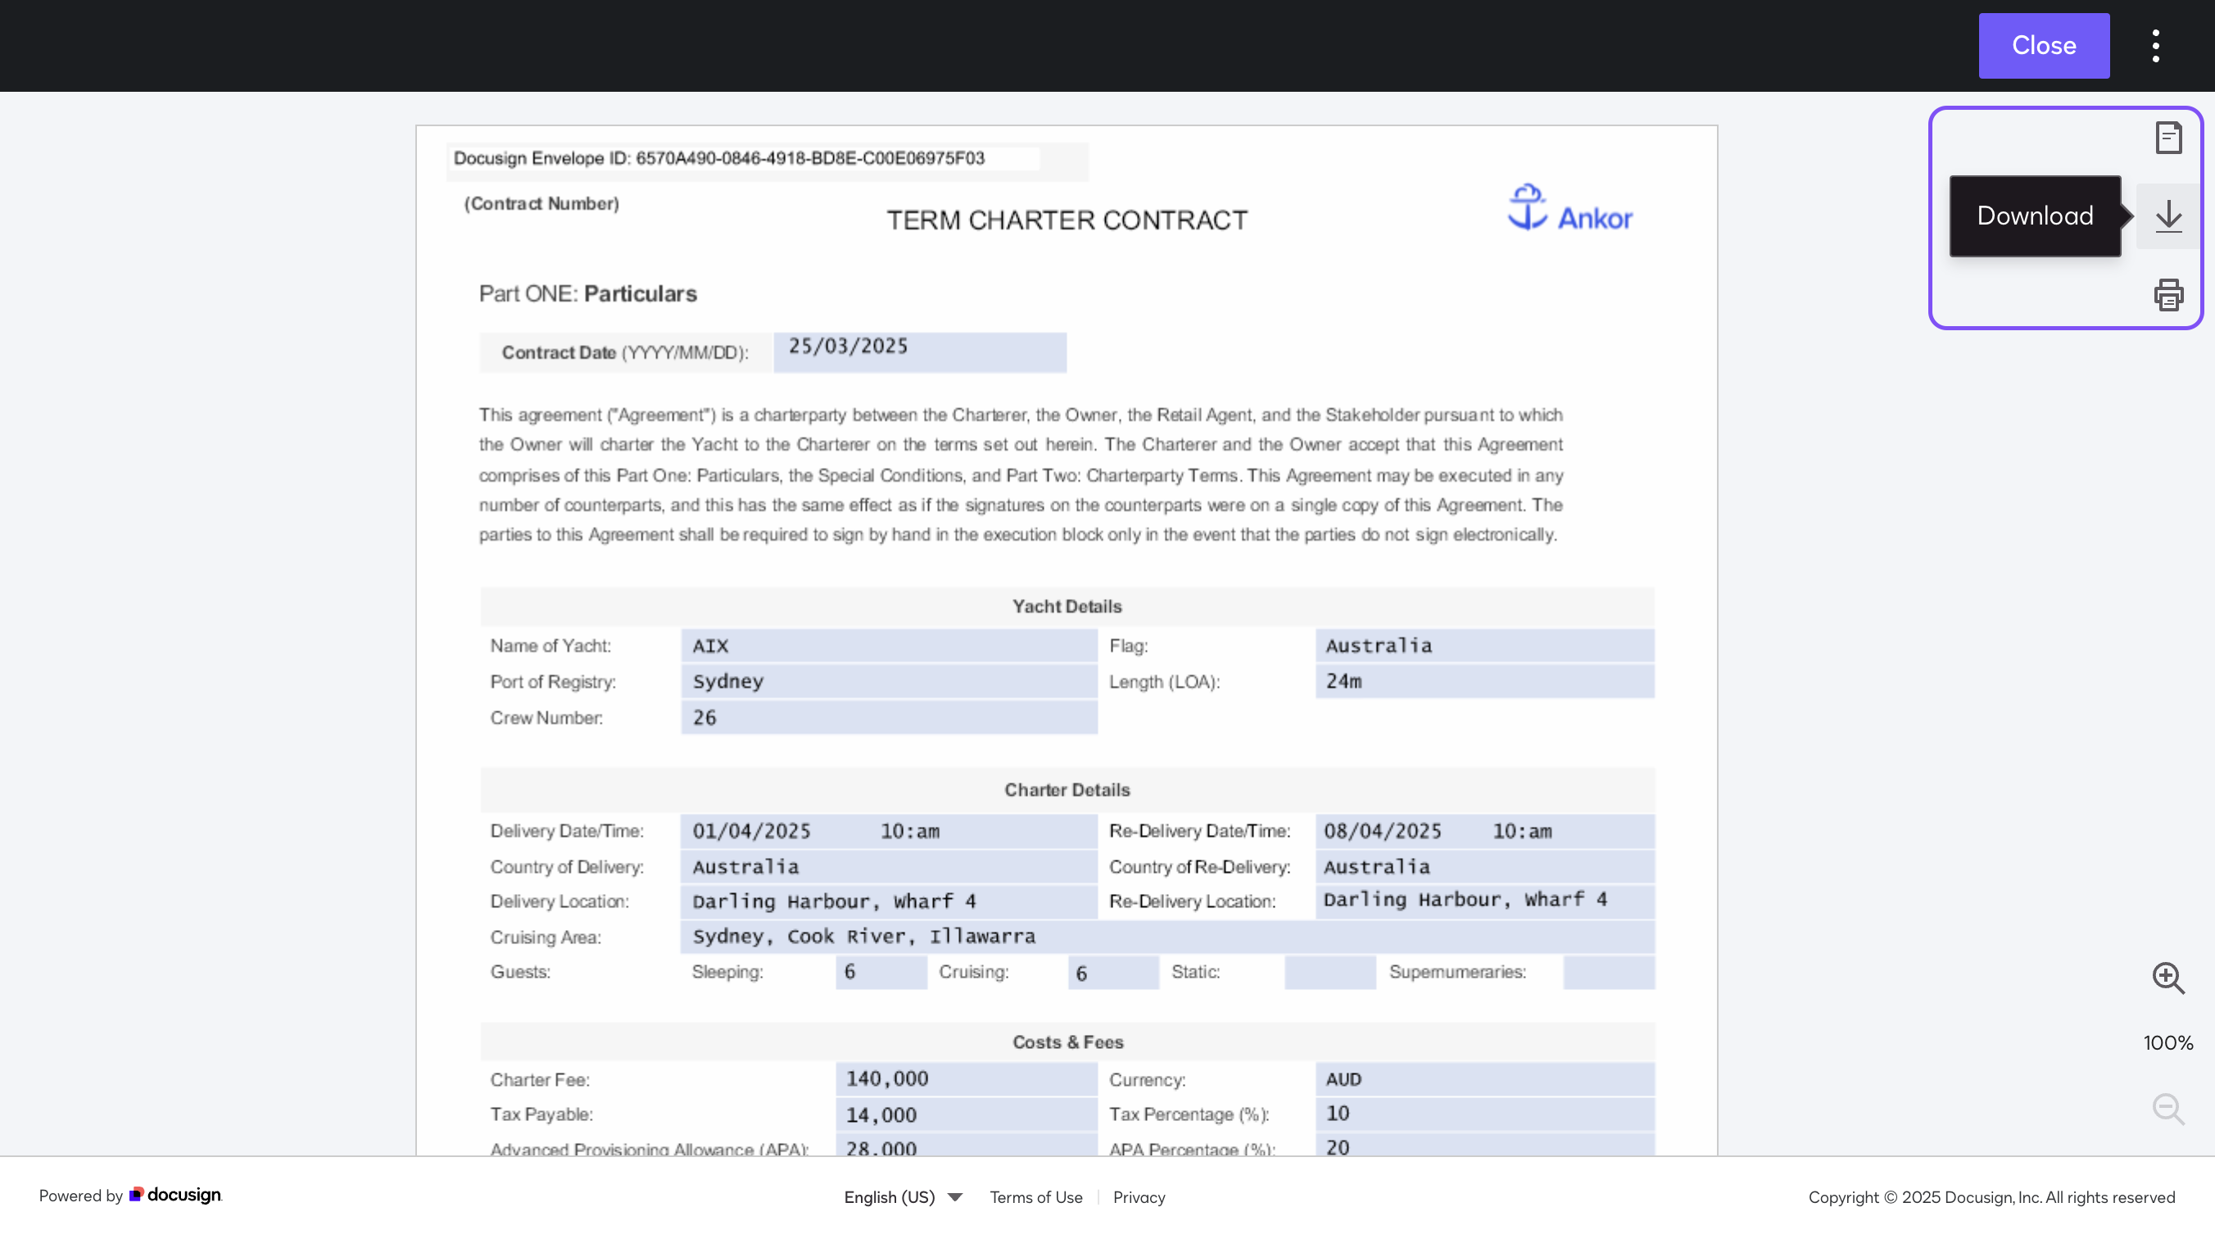
Task: Open the document view page icon
Action: click(2167, 138)
